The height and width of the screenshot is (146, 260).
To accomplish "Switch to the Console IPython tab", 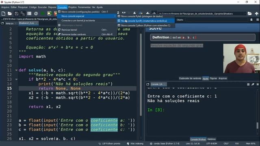I will click(x=198, y=140).
